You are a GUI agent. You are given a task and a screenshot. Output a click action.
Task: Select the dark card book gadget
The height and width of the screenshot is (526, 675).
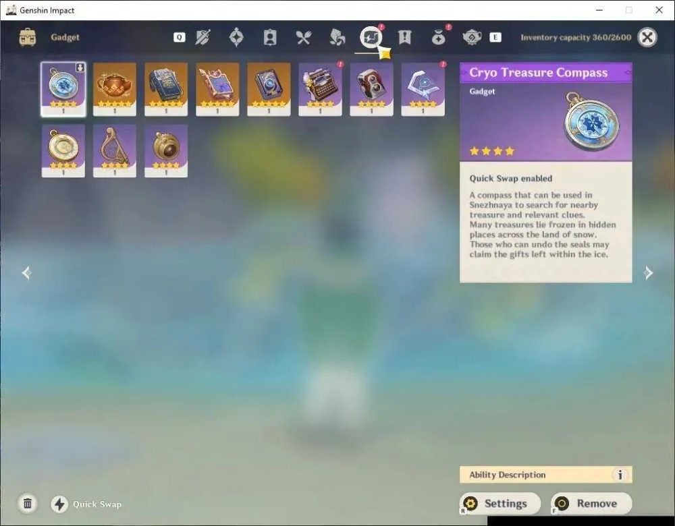(269, 89)
